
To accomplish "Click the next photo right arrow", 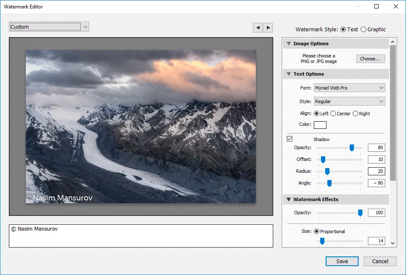I will coord(268,28).
